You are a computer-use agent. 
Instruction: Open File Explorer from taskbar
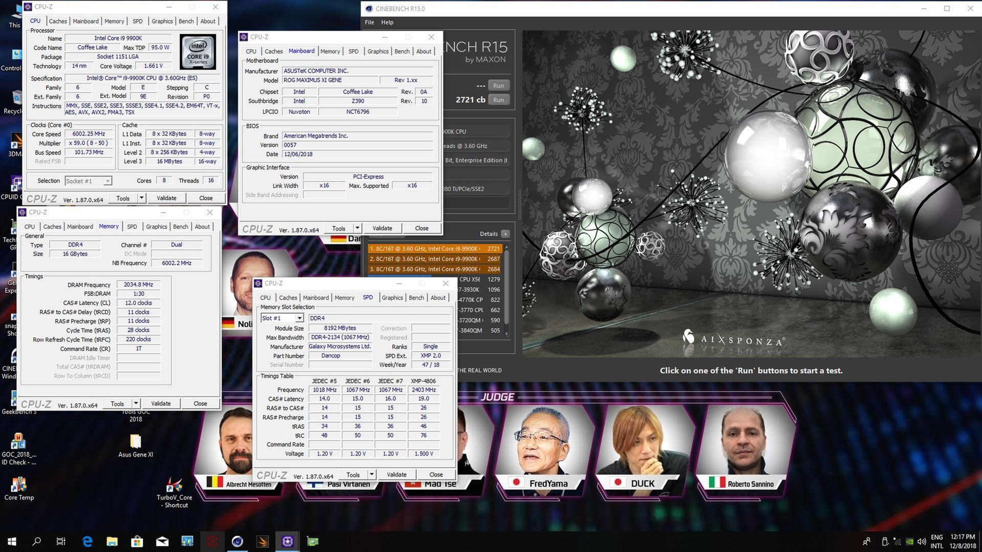pos(112,541)
